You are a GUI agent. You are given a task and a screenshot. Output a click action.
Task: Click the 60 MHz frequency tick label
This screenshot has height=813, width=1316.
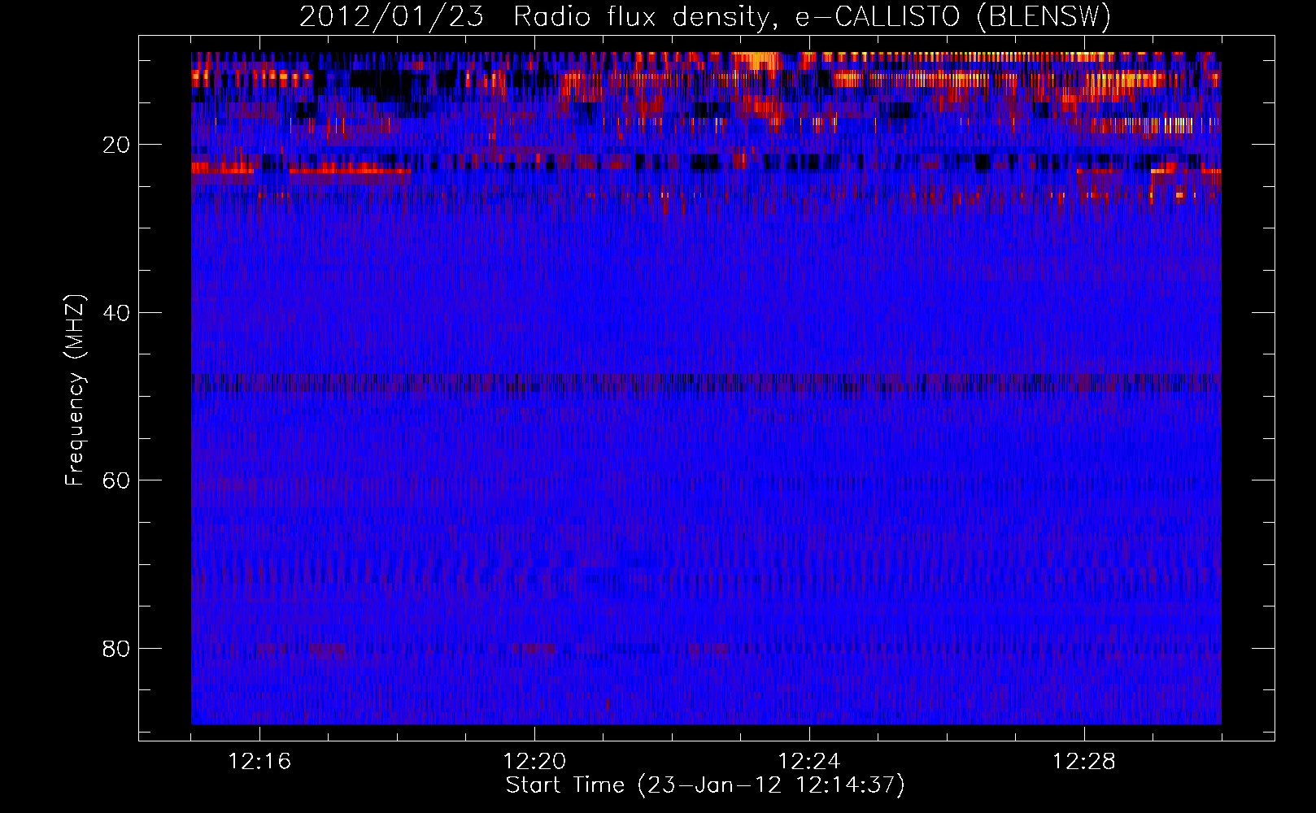tap(116, 480)
